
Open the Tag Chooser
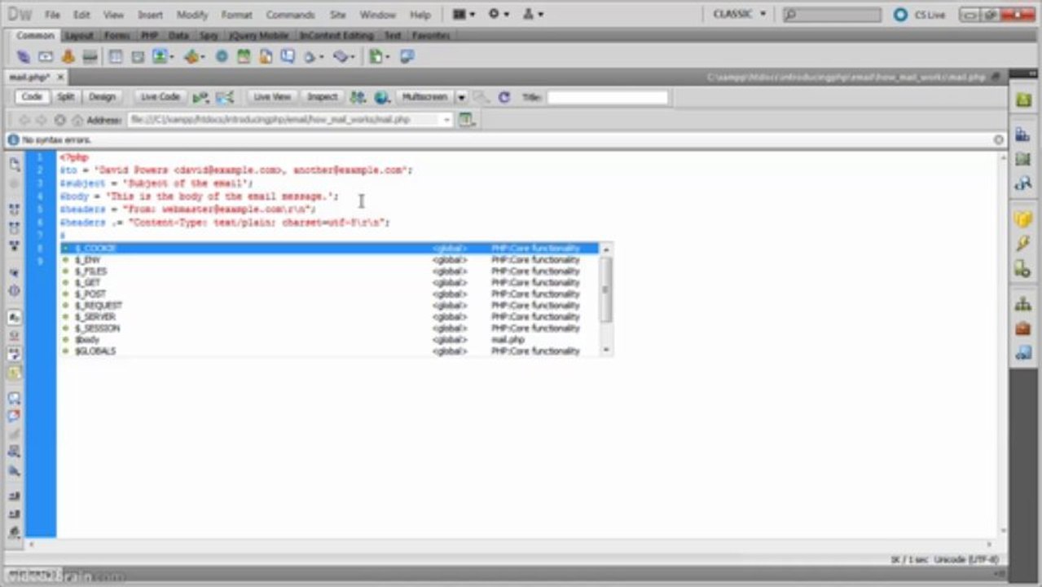point(407,56)
